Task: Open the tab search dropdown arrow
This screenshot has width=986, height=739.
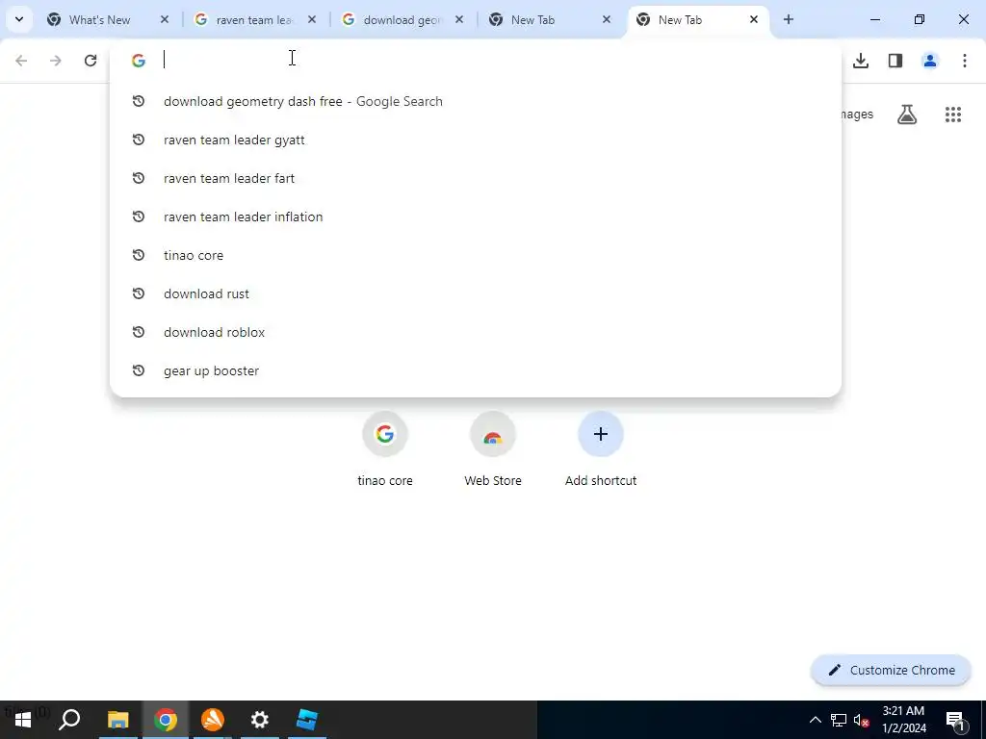Action: [19, 19]
